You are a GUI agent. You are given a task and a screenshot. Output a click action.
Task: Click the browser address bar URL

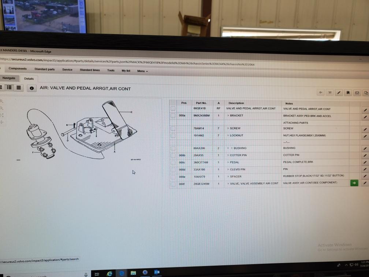point(127,62)
